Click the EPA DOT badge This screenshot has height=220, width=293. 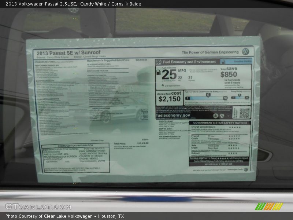click(158, 62)
